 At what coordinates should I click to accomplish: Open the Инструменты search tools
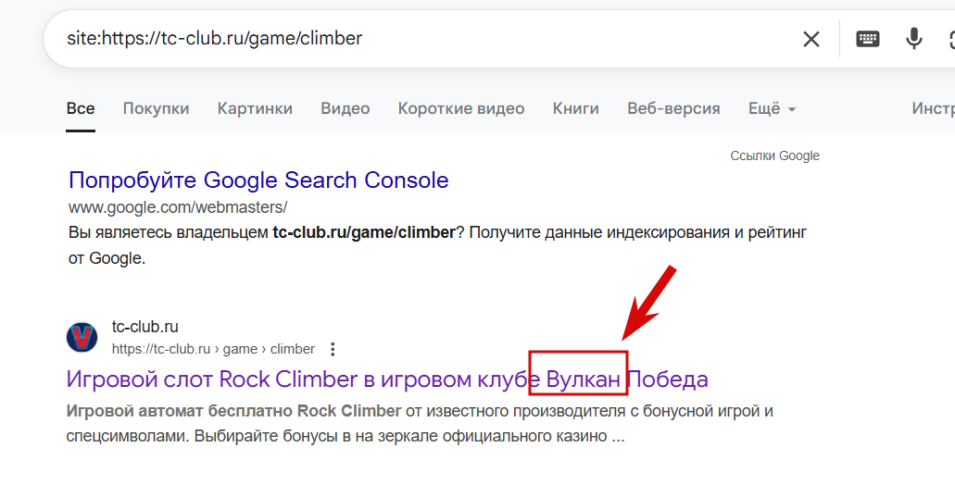[x=933, y=108]
